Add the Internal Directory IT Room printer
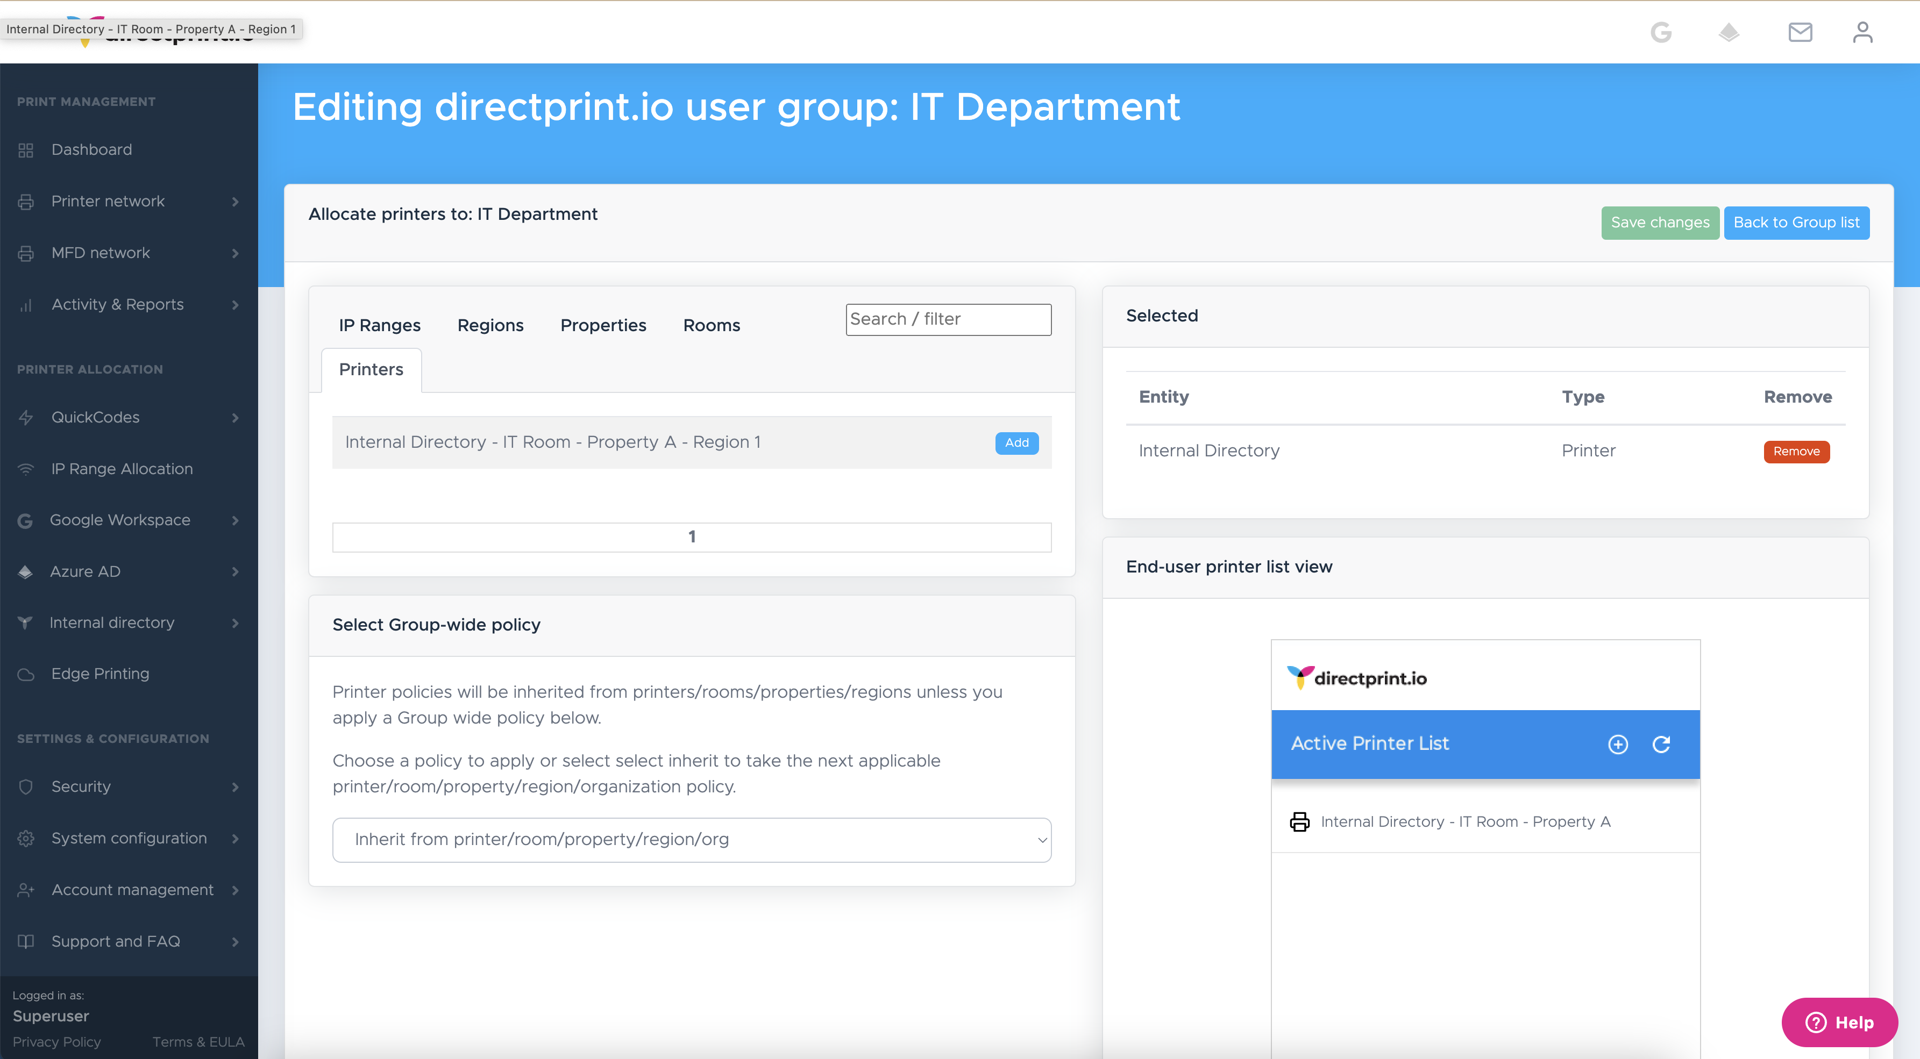This screenshot has height=1059, width=1920. (x=1016, y=442)
